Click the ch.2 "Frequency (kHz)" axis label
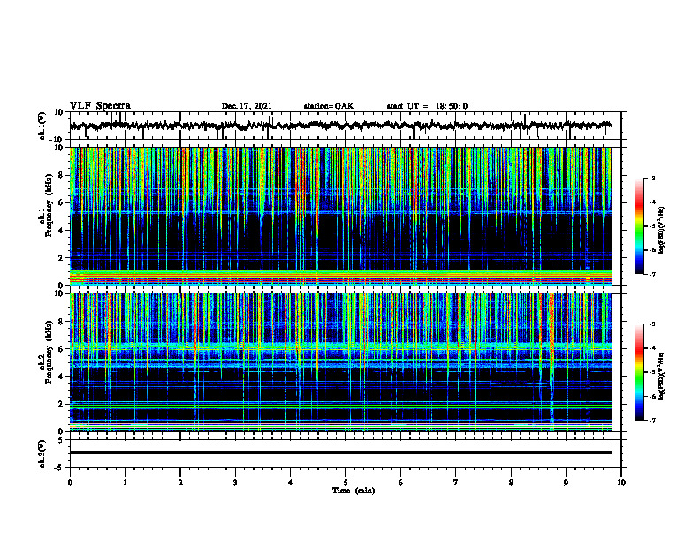 49,352
